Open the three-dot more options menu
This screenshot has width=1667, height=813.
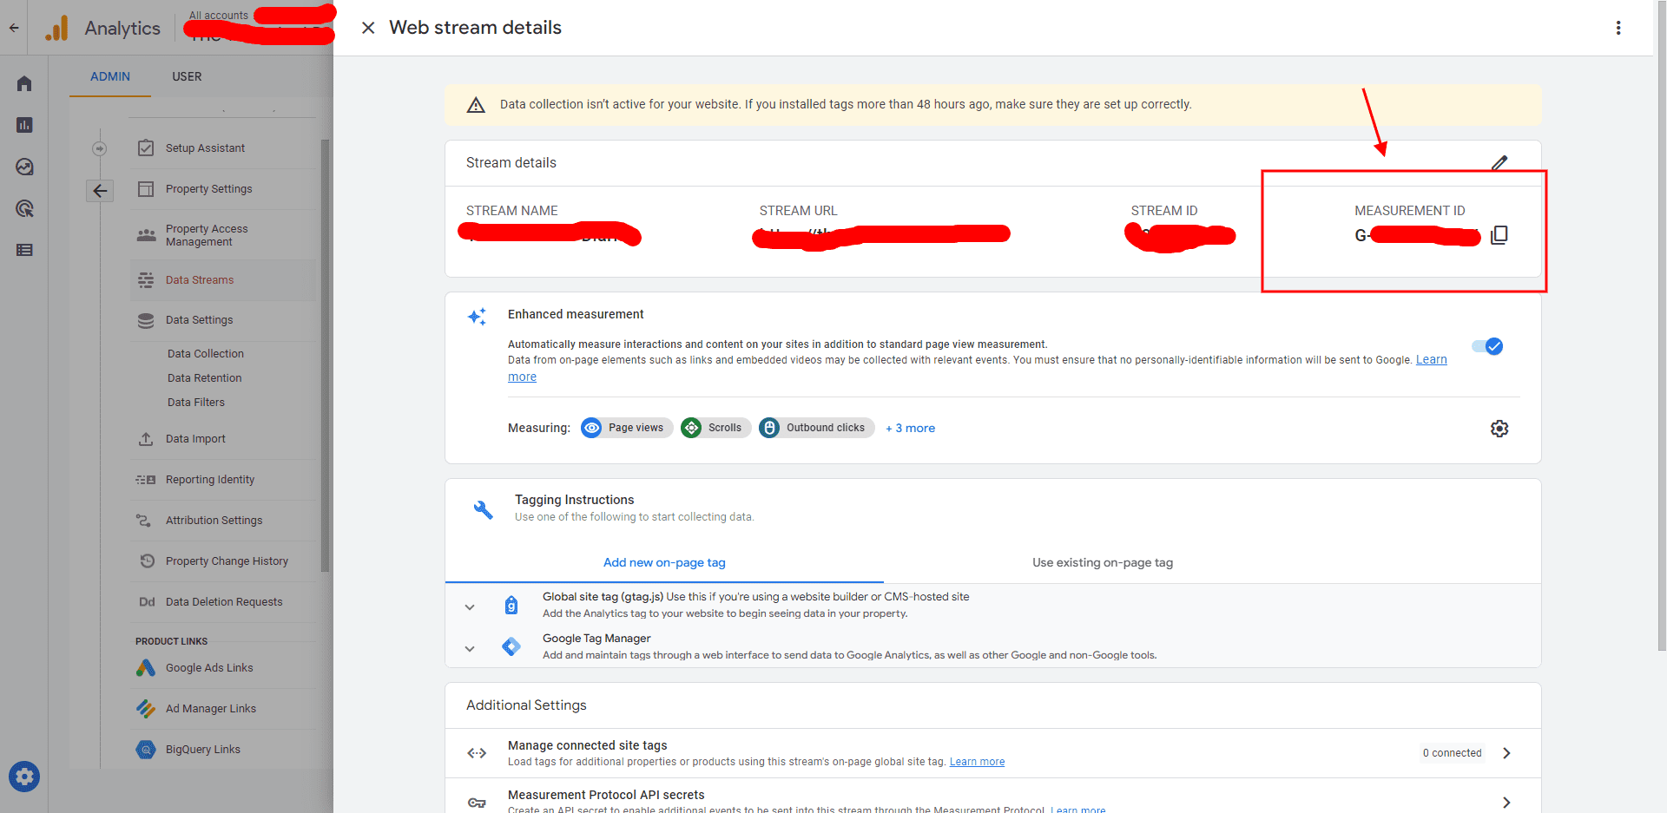coord(1618,28)
